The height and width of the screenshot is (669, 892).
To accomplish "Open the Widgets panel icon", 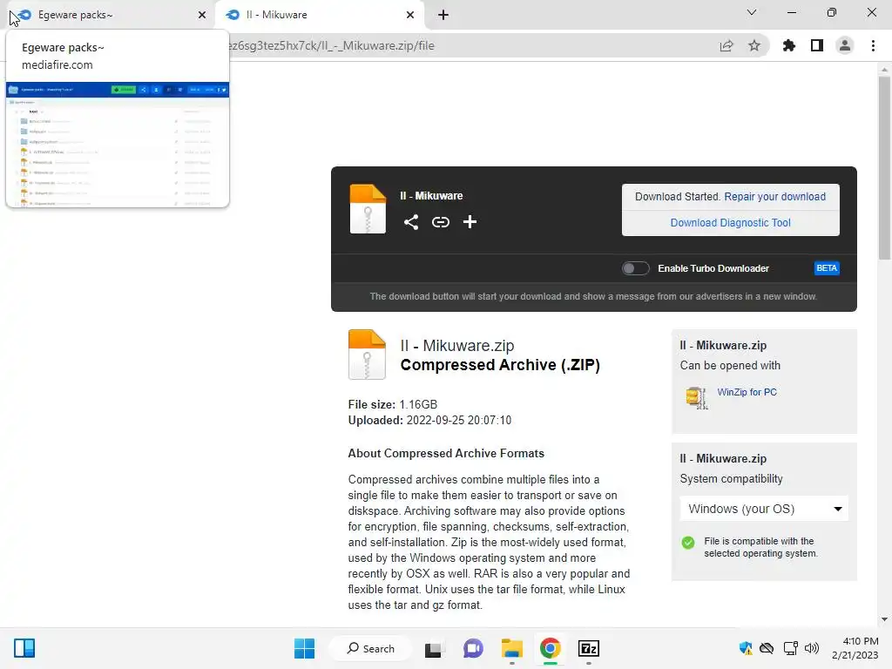I will 24,648.
